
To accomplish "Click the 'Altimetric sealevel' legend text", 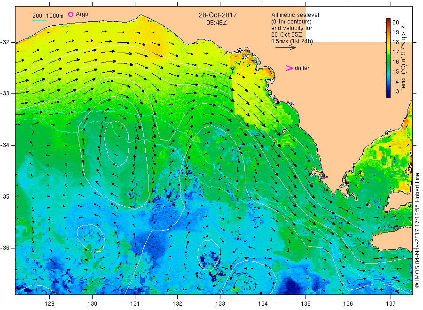I will (295, 15).
